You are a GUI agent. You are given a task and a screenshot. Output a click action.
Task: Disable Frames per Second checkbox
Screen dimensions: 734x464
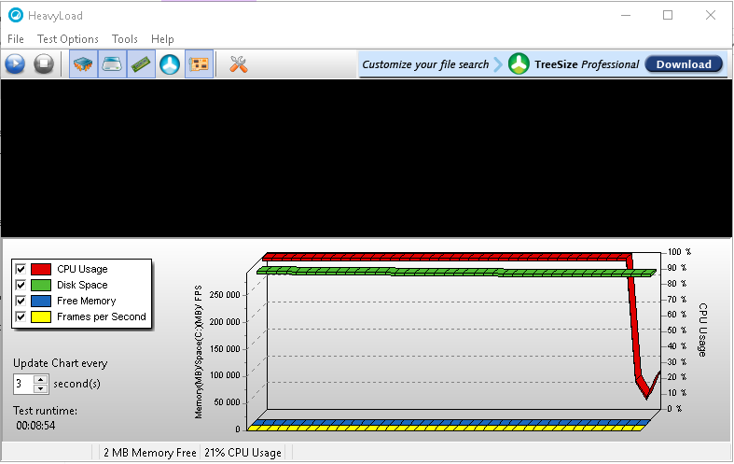tap(21, 317)
